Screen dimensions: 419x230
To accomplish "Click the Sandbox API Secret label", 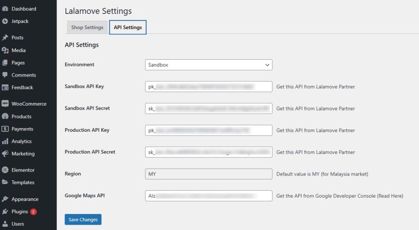I will [x=87, y=108].
